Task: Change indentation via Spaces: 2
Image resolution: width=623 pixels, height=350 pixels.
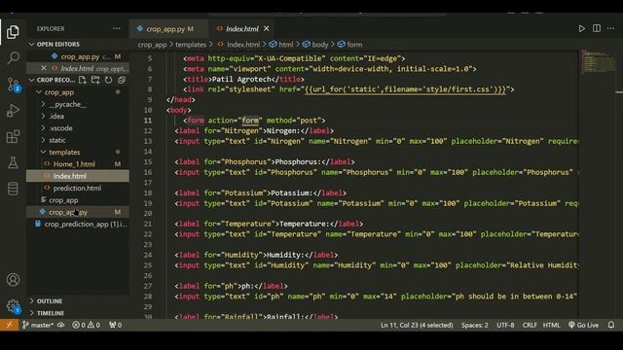Action: tap(475, 325)
